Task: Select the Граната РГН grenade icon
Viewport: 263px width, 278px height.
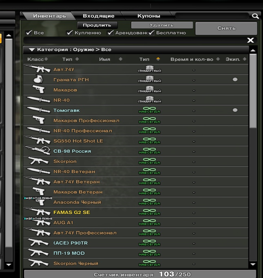Action: click(38, 80)
